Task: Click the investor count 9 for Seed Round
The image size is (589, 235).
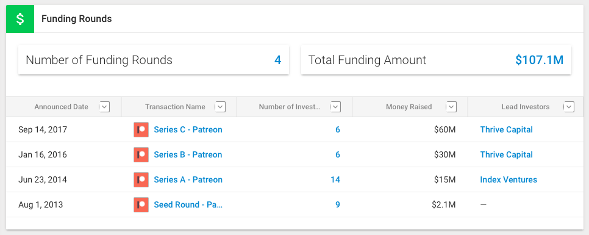Action: pyautogui.click(x=338, y=205)
